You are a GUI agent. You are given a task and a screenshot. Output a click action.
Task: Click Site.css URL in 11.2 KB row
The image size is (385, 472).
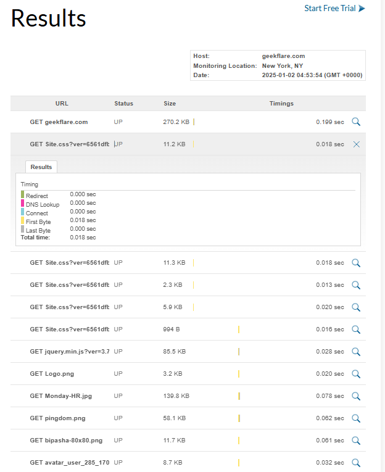pos(70,144)
